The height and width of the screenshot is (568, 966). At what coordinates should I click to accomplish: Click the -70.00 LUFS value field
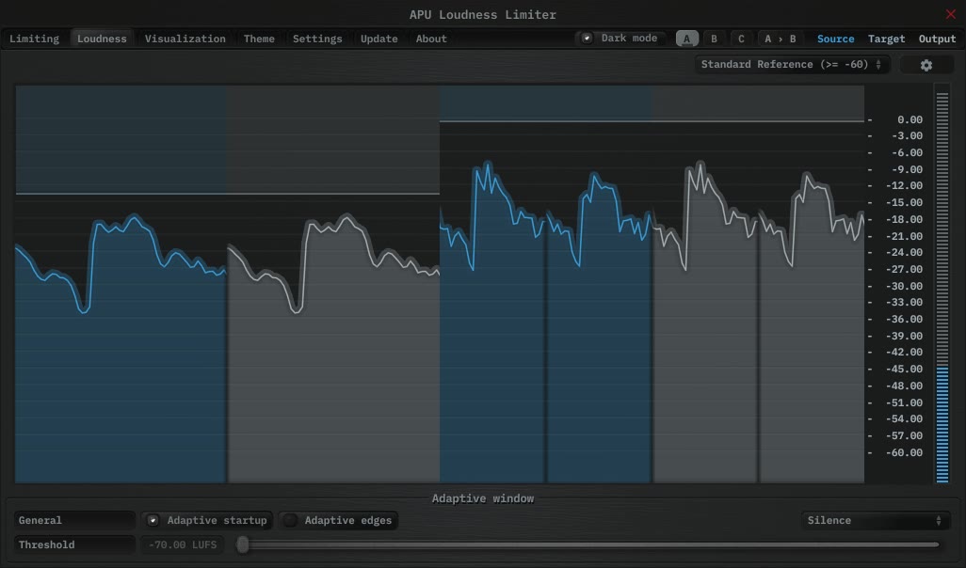click(x=183, y=545)
